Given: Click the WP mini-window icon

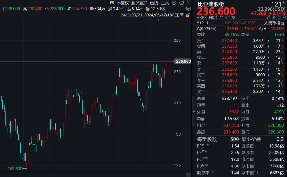Looking at the screenshot, I should click(x=189, y=9).
